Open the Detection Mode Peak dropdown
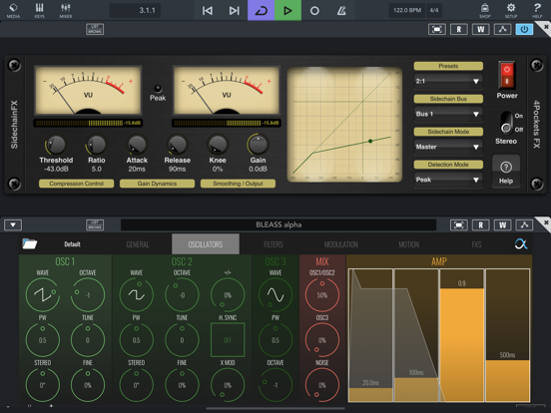 (x=448, y=180)
